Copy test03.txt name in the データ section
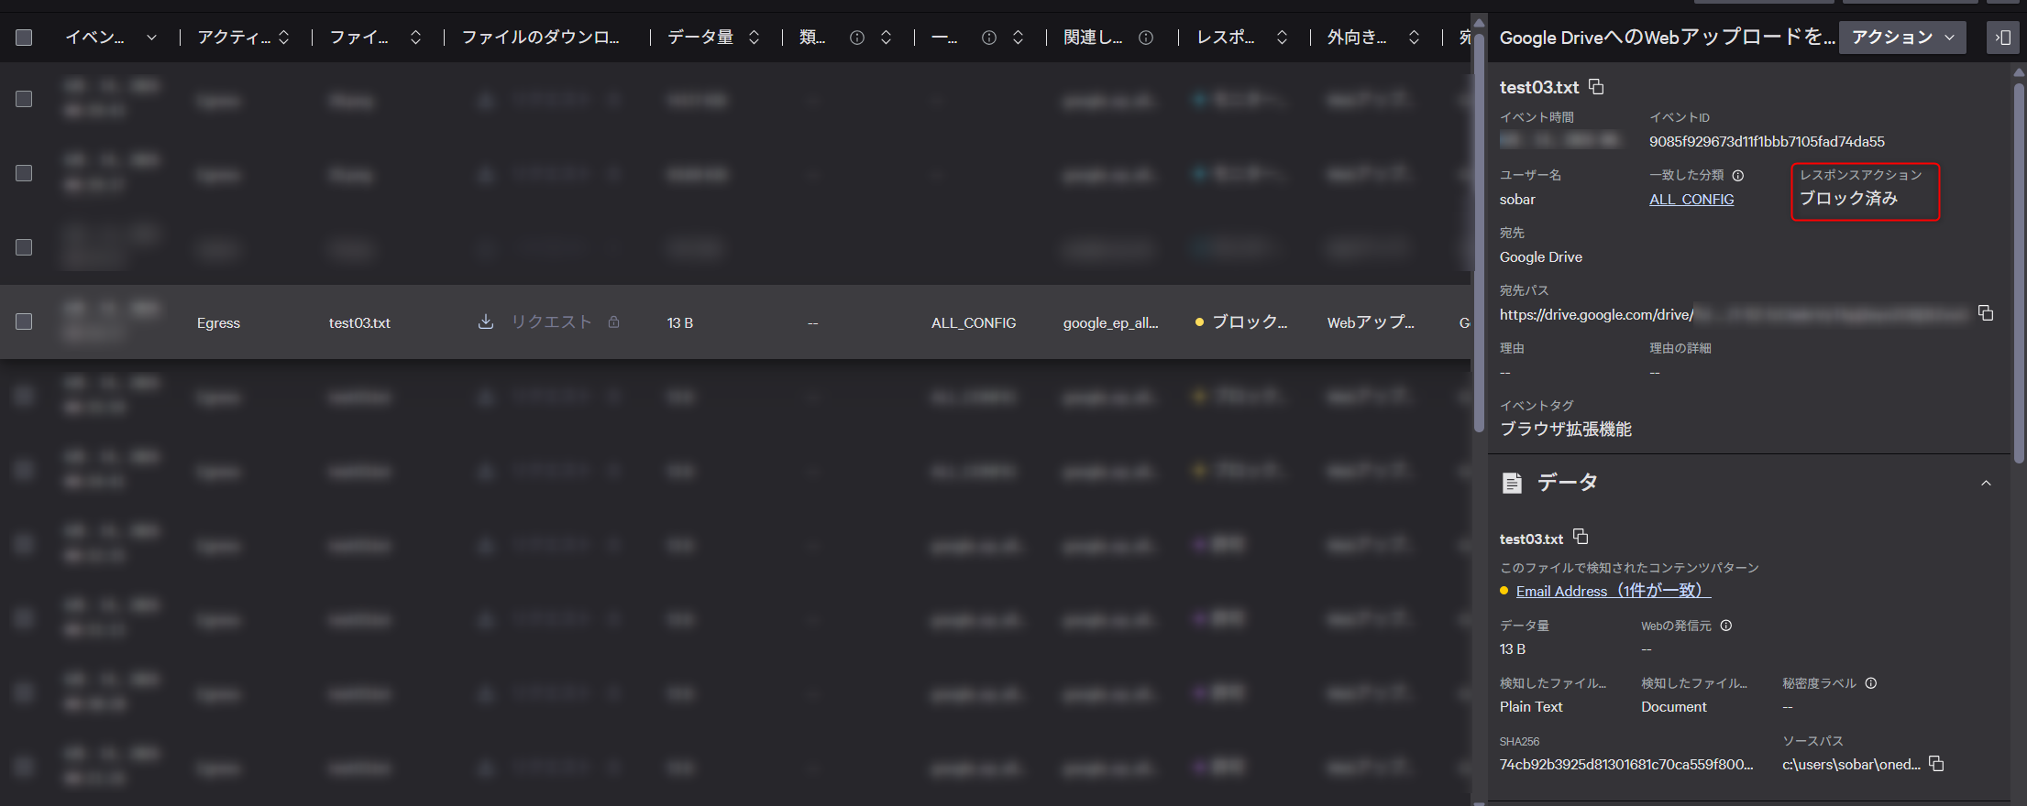 (x=1581, y=537)
